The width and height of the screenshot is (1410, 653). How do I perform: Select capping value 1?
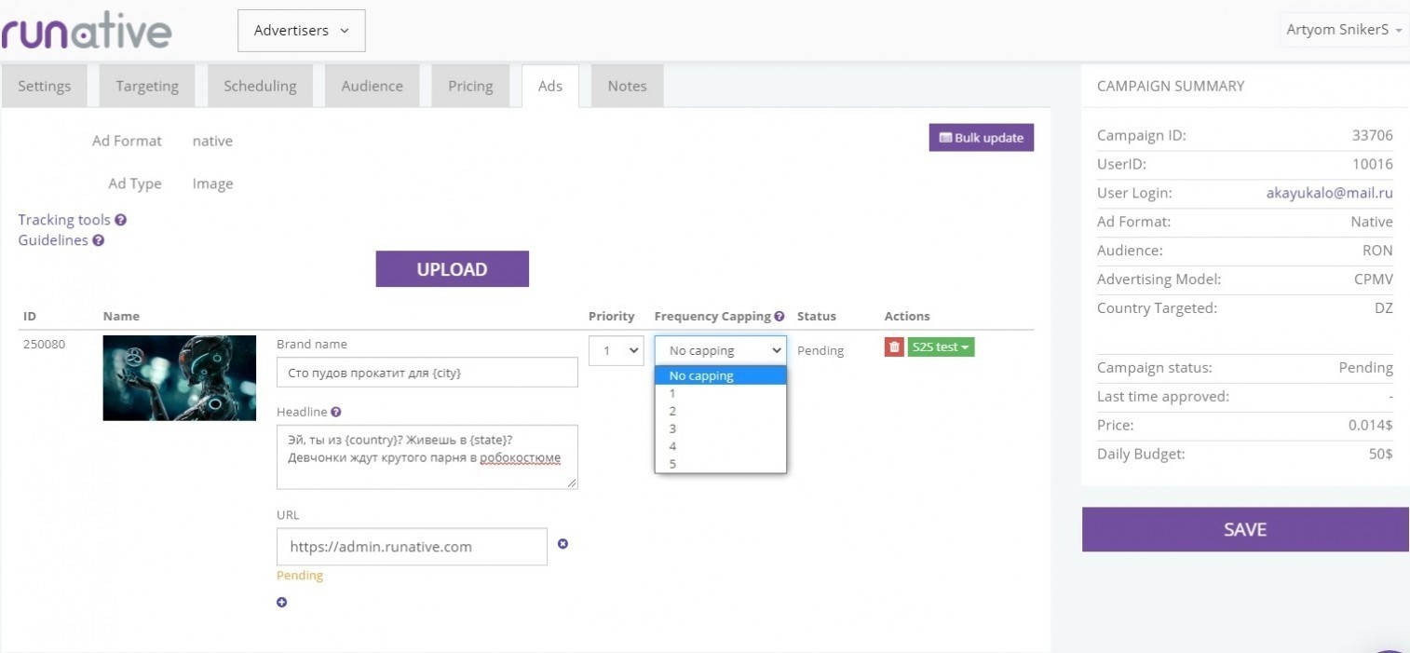(721, 393)
